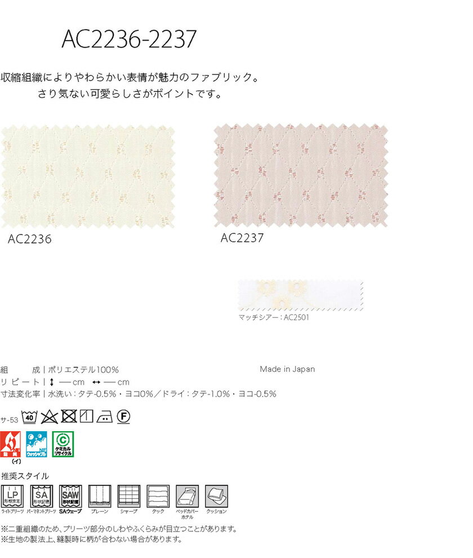The height and width of the screenshot is (558, 473).
Task: Select the SAW wave style icon
Action: click(70, 496)
